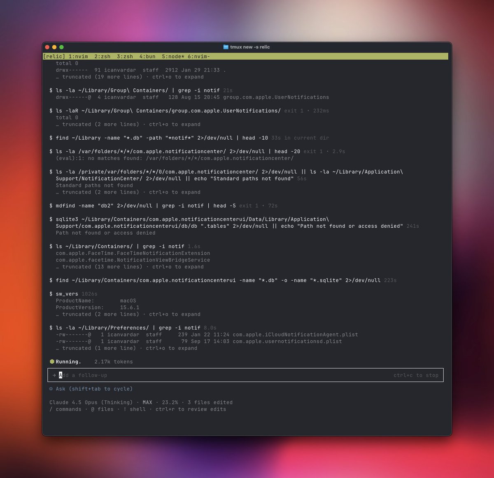494x478 pixels.
Task: Select the mdfind -name "db2" command
Action: [x=142, y=206]
